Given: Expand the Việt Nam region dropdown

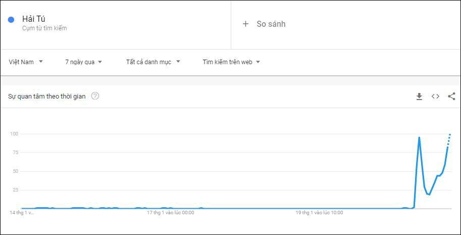Looking at the screenshot, I should 26,62.
